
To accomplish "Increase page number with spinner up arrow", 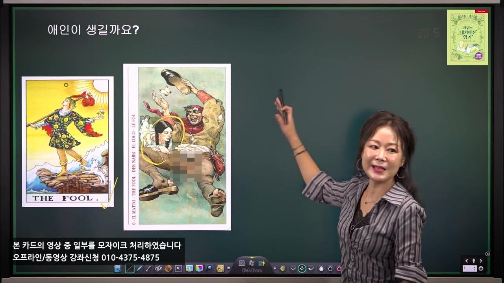I will tap(474, 267).
